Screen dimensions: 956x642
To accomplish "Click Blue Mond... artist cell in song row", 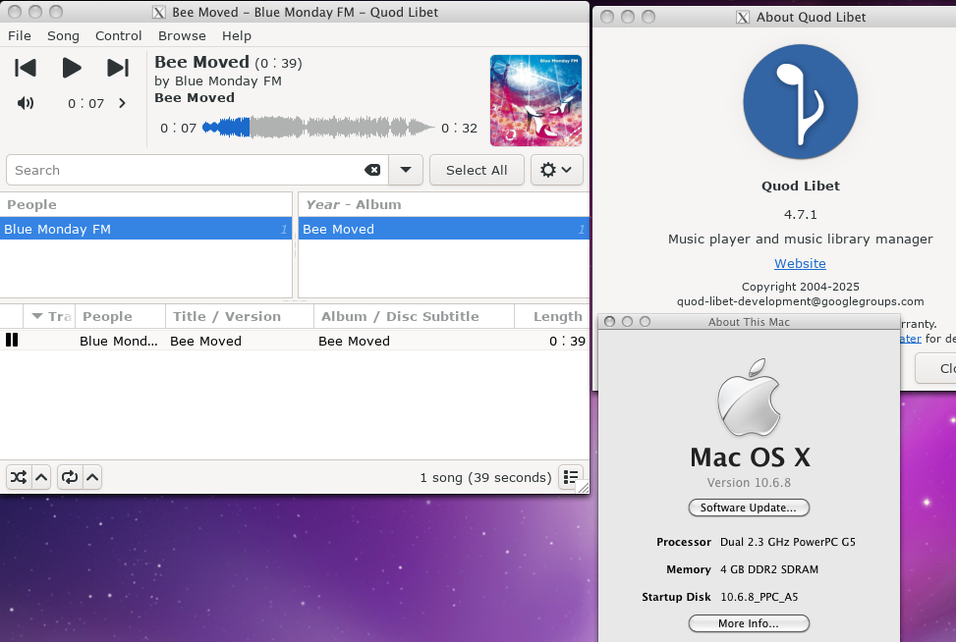I will (118, 341).
